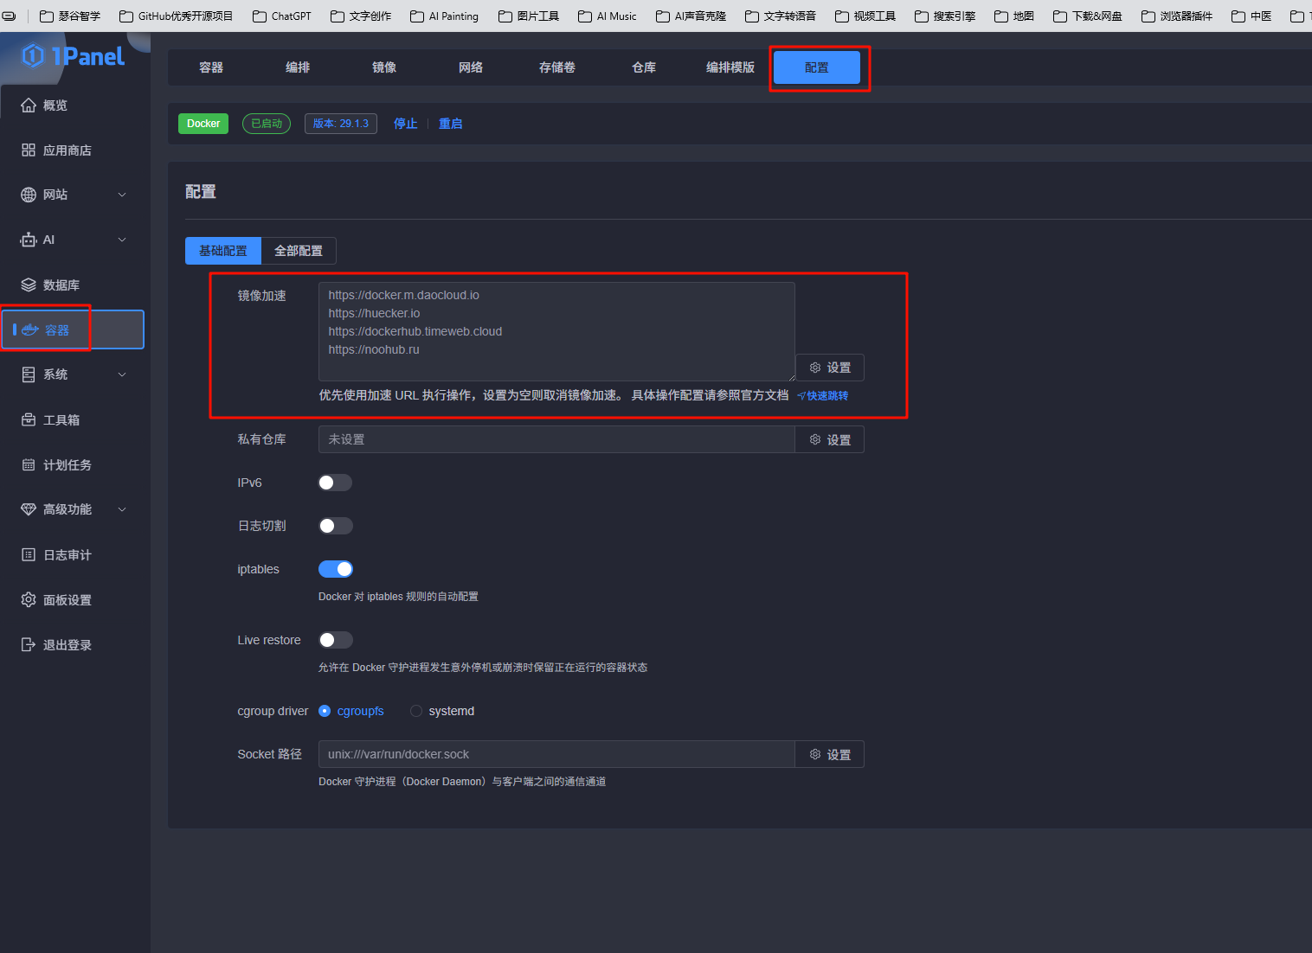Enable the IPv6 toggle switch

coord(335,483)
